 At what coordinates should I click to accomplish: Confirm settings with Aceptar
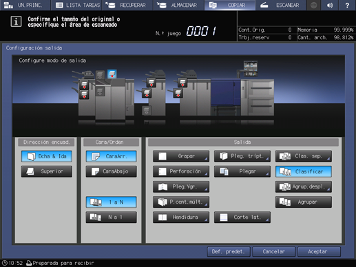(319, 252)
